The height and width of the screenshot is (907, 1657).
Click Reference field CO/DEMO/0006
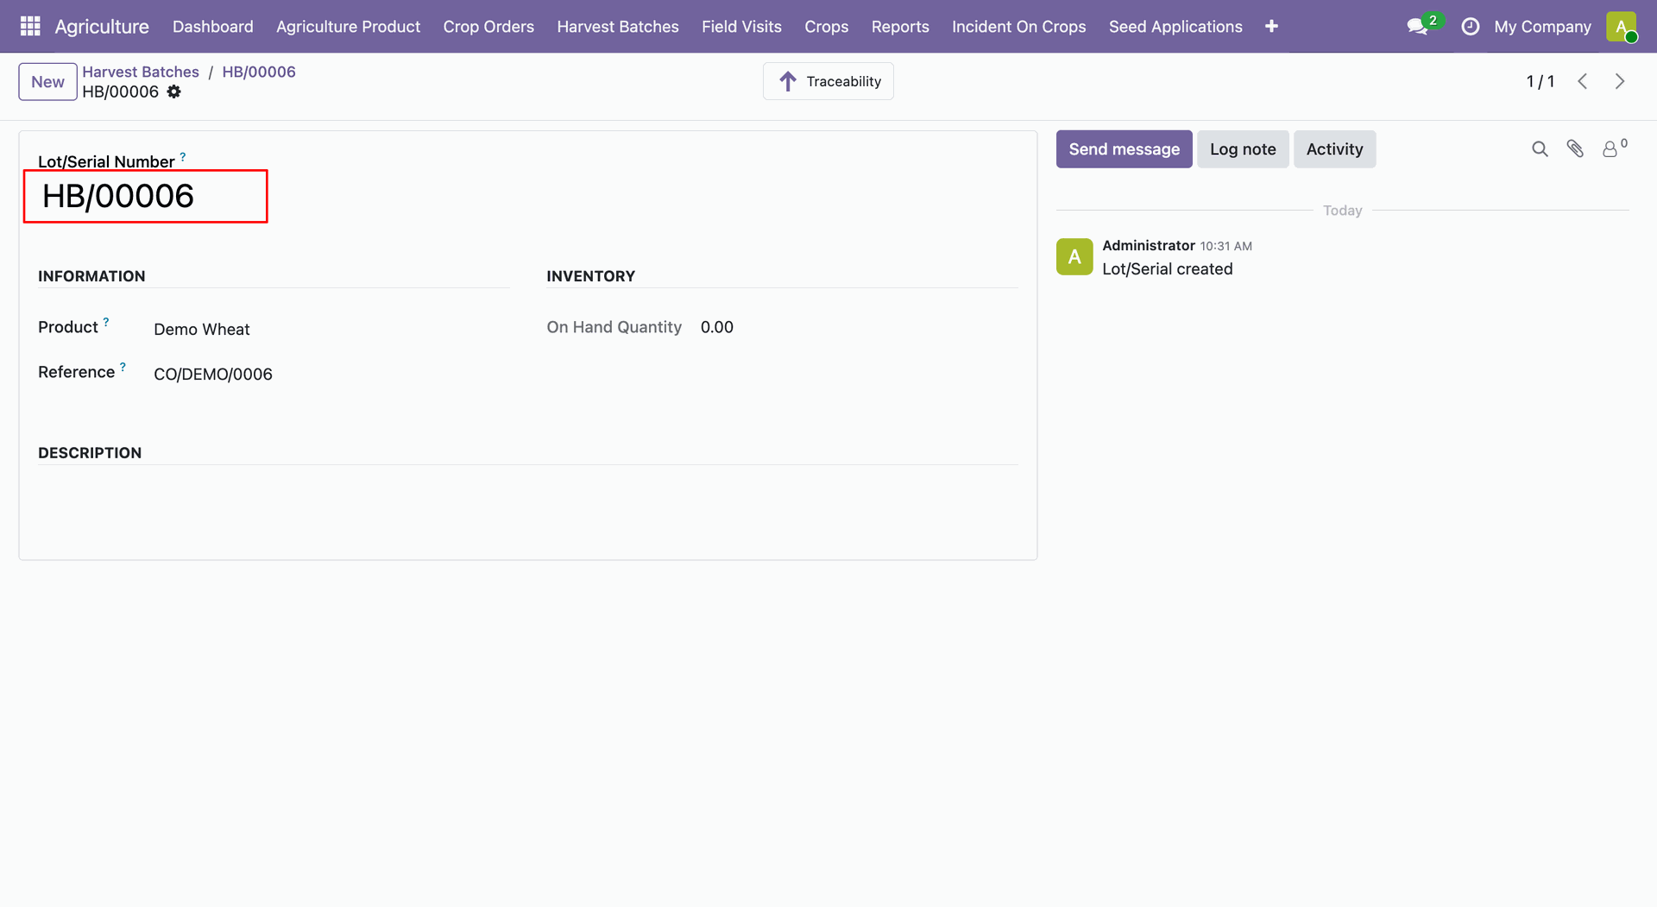coord(213,375)
